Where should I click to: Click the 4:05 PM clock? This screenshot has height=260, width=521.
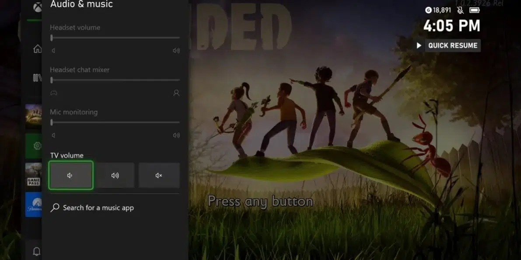click(x=452, y=26)
